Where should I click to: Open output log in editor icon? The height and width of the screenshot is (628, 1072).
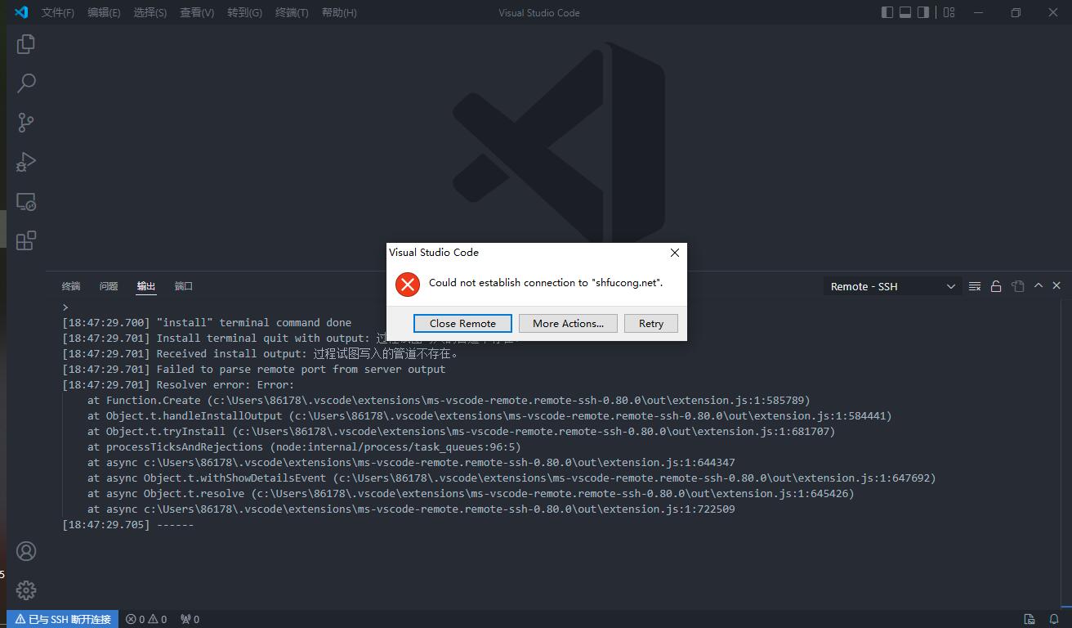point(1017,286)
